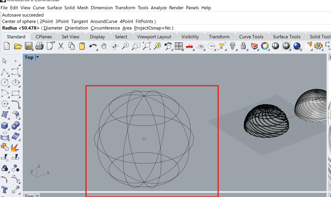Select the Zoom Dynamic magnifier icon

pyautogui.click(x=125, y=46)
